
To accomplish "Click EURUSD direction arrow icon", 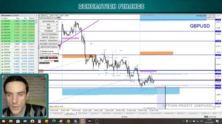I will [2, 21].
